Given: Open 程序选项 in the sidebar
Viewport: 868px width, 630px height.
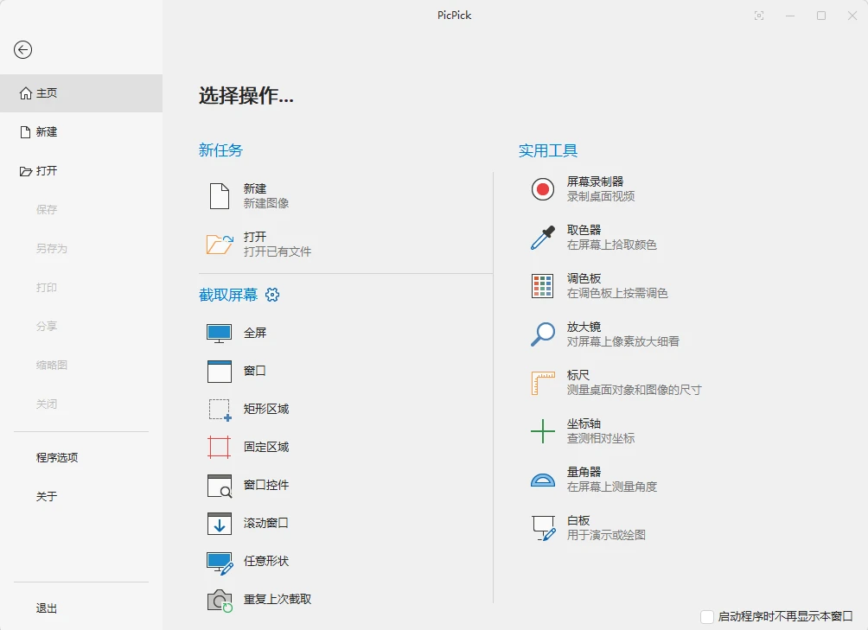Looking at the screenshot, I should (57, 458).
